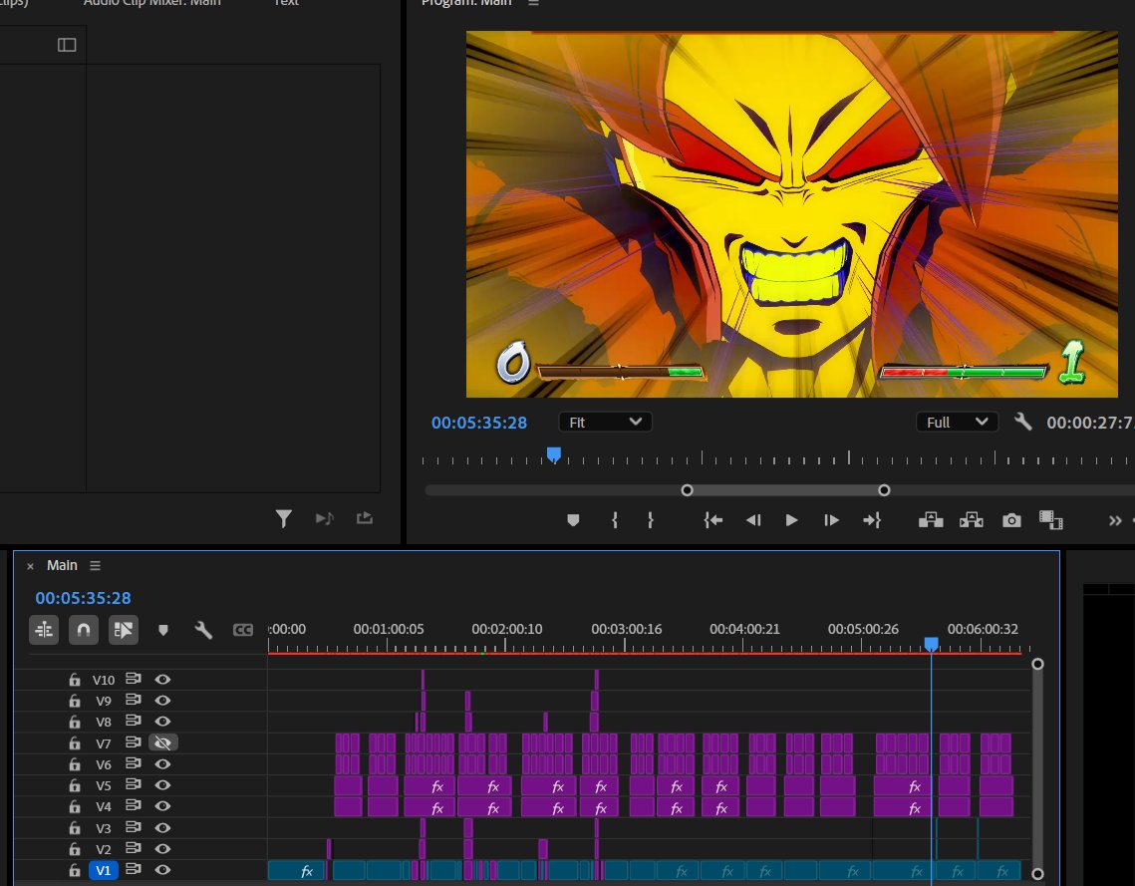Image resolution: width=1135 pixels, height=886 pixels.
Task: Open the filter funnel icon in Text panel
Action: pos(284,518)
